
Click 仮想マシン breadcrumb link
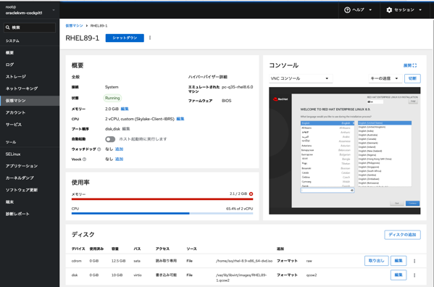tap(74, 26)
